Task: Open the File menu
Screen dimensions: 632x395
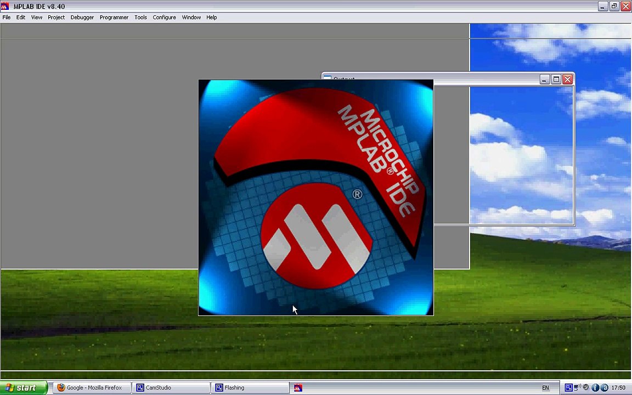Action: click(x=7, y=18)
